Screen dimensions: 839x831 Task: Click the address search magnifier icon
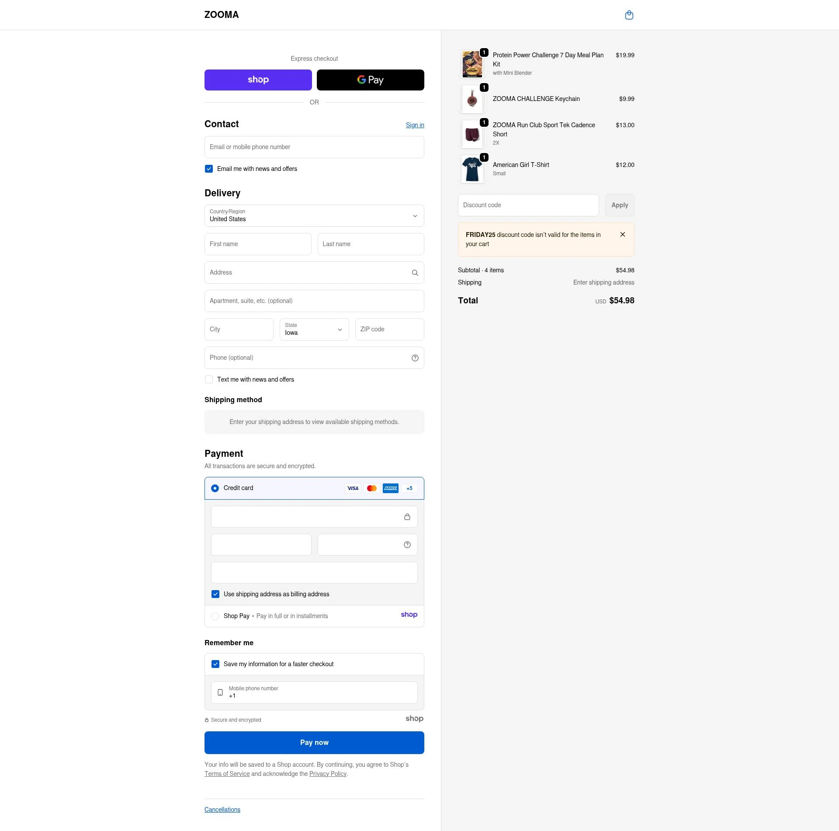(415, 273)
